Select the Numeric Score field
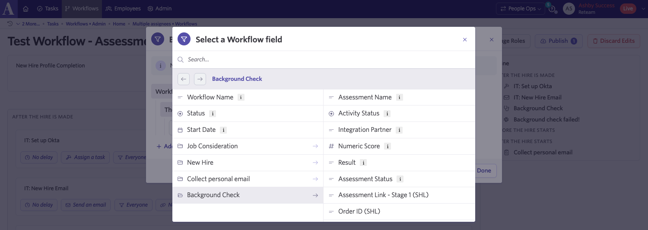This screenshot has height=230, width=648. tap(399, 146)
